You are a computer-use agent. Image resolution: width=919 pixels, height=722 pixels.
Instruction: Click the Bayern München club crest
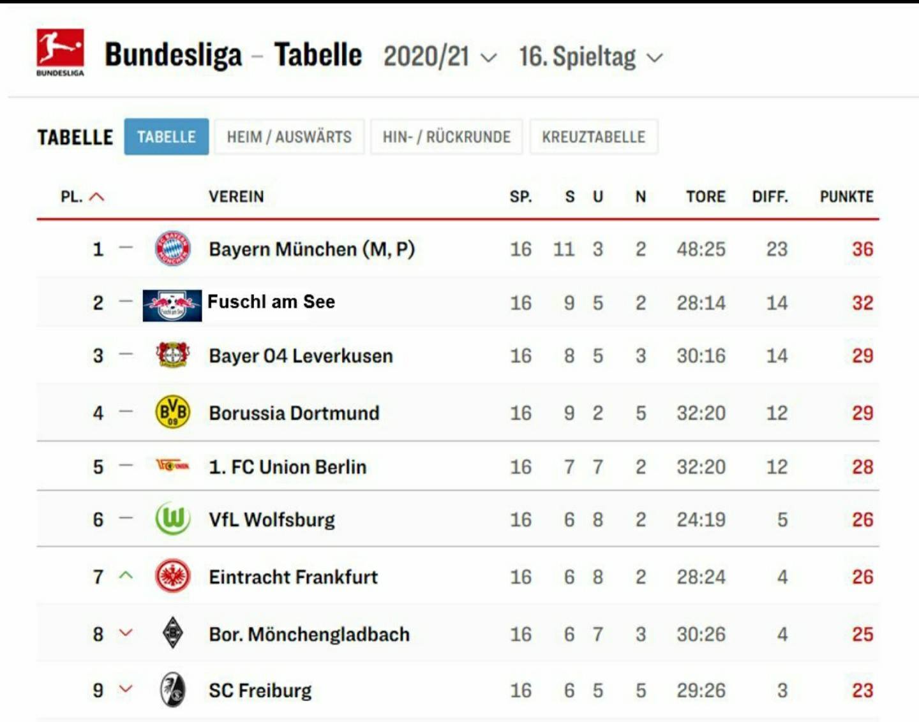pyautogui.click(x=172, y=248)
